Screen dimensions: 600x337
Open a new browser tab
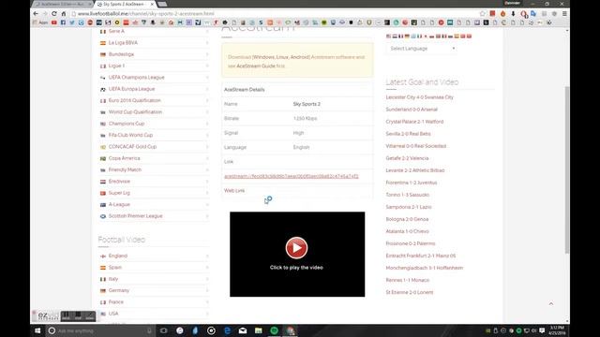162,4
